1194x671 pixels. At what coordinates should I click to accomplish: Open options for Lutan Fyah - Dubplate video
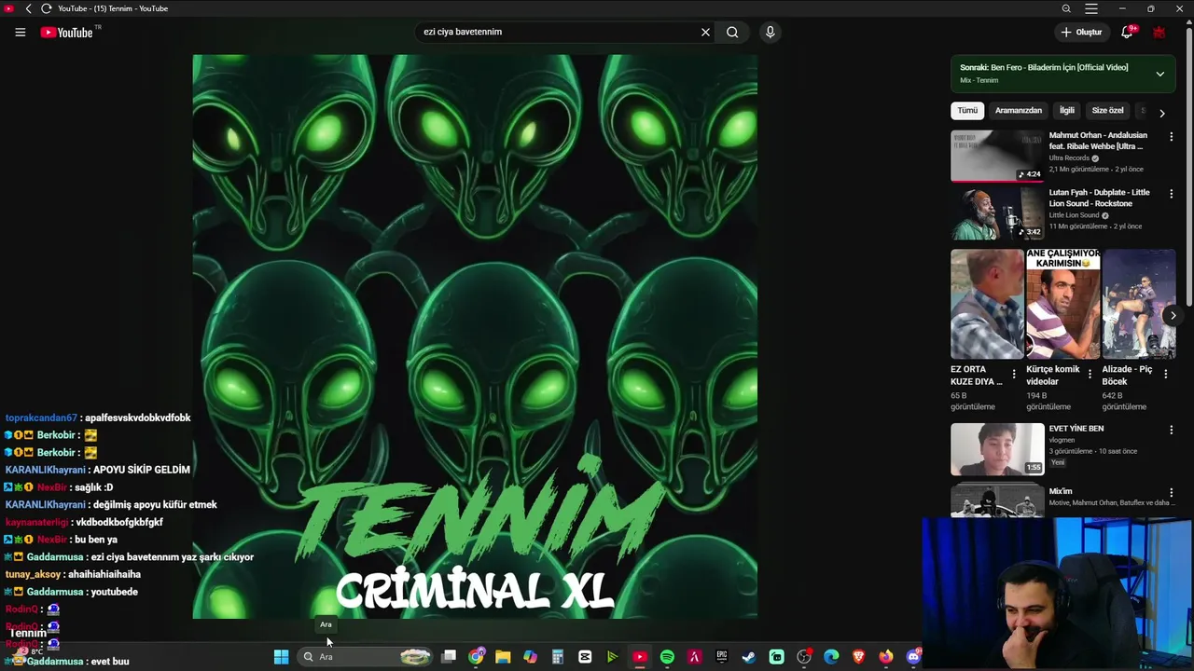pyautogui.click(x=1172, y=194)
